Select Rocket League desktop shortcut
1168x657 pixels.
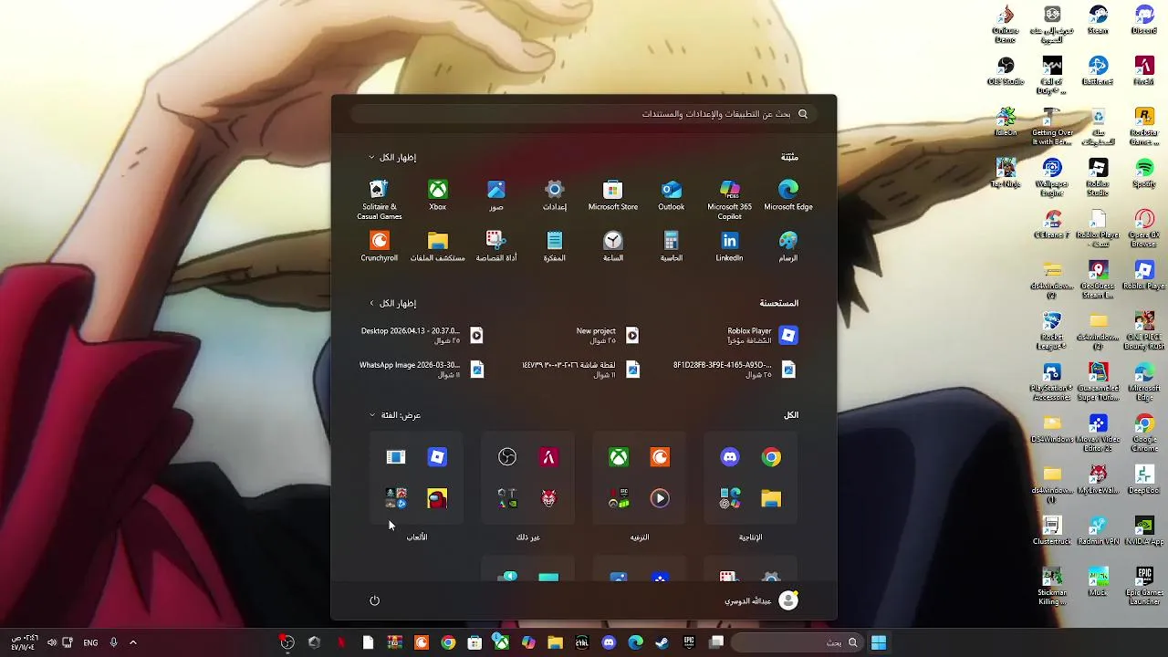(1052, 330)
